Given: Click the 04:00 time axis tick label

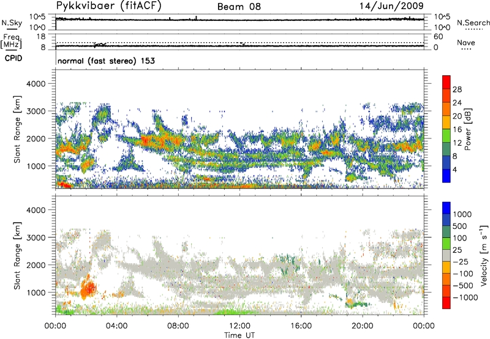Looking at the screenshot, I should point(116,326).
